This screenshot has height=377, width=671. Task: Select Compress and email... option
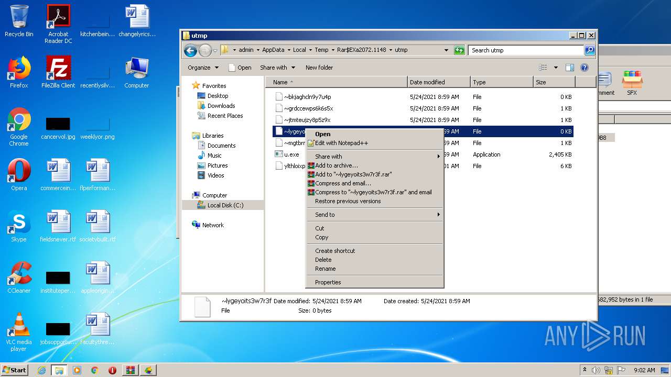point(375,183)
